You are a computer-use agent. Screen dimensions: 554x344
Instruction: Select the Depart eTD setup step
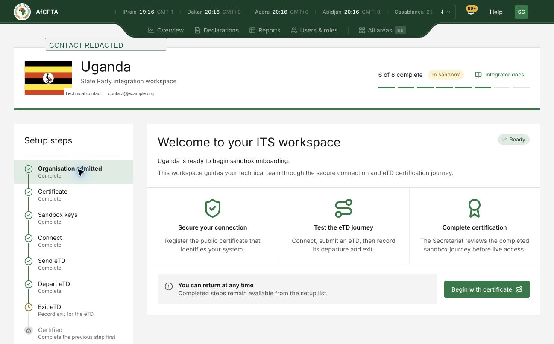(73, 287)
